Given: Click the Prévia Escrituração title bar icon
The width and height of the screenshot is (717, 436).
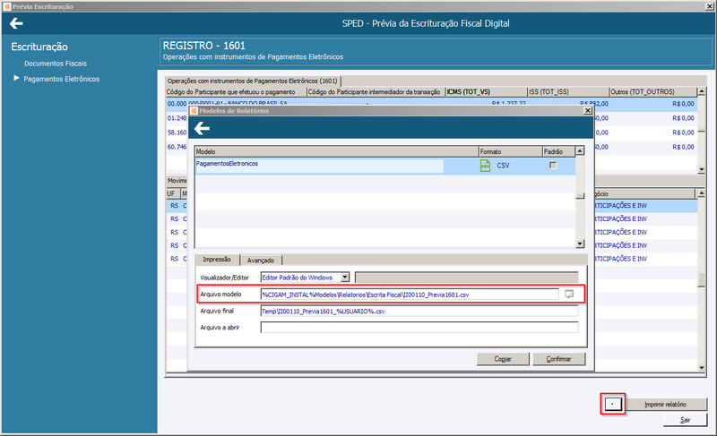Looking at the screenshot, I should pyautogui.click(x=7, y=6).
